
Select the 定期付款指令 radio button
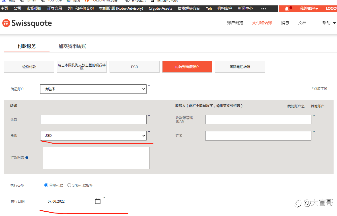pos(69,185)
